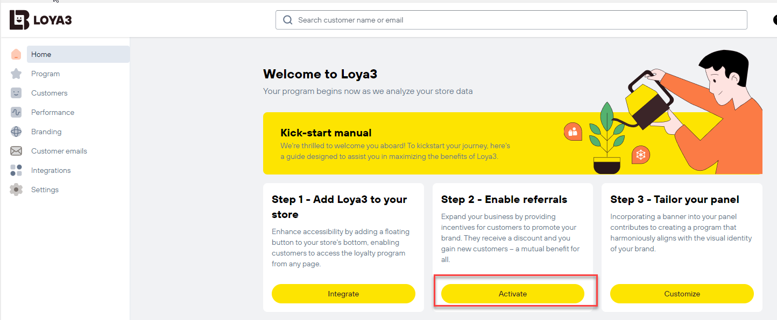
Task: Click the orange people badge icon on banner
Action: pyautogui.click(x=573, y=132)
